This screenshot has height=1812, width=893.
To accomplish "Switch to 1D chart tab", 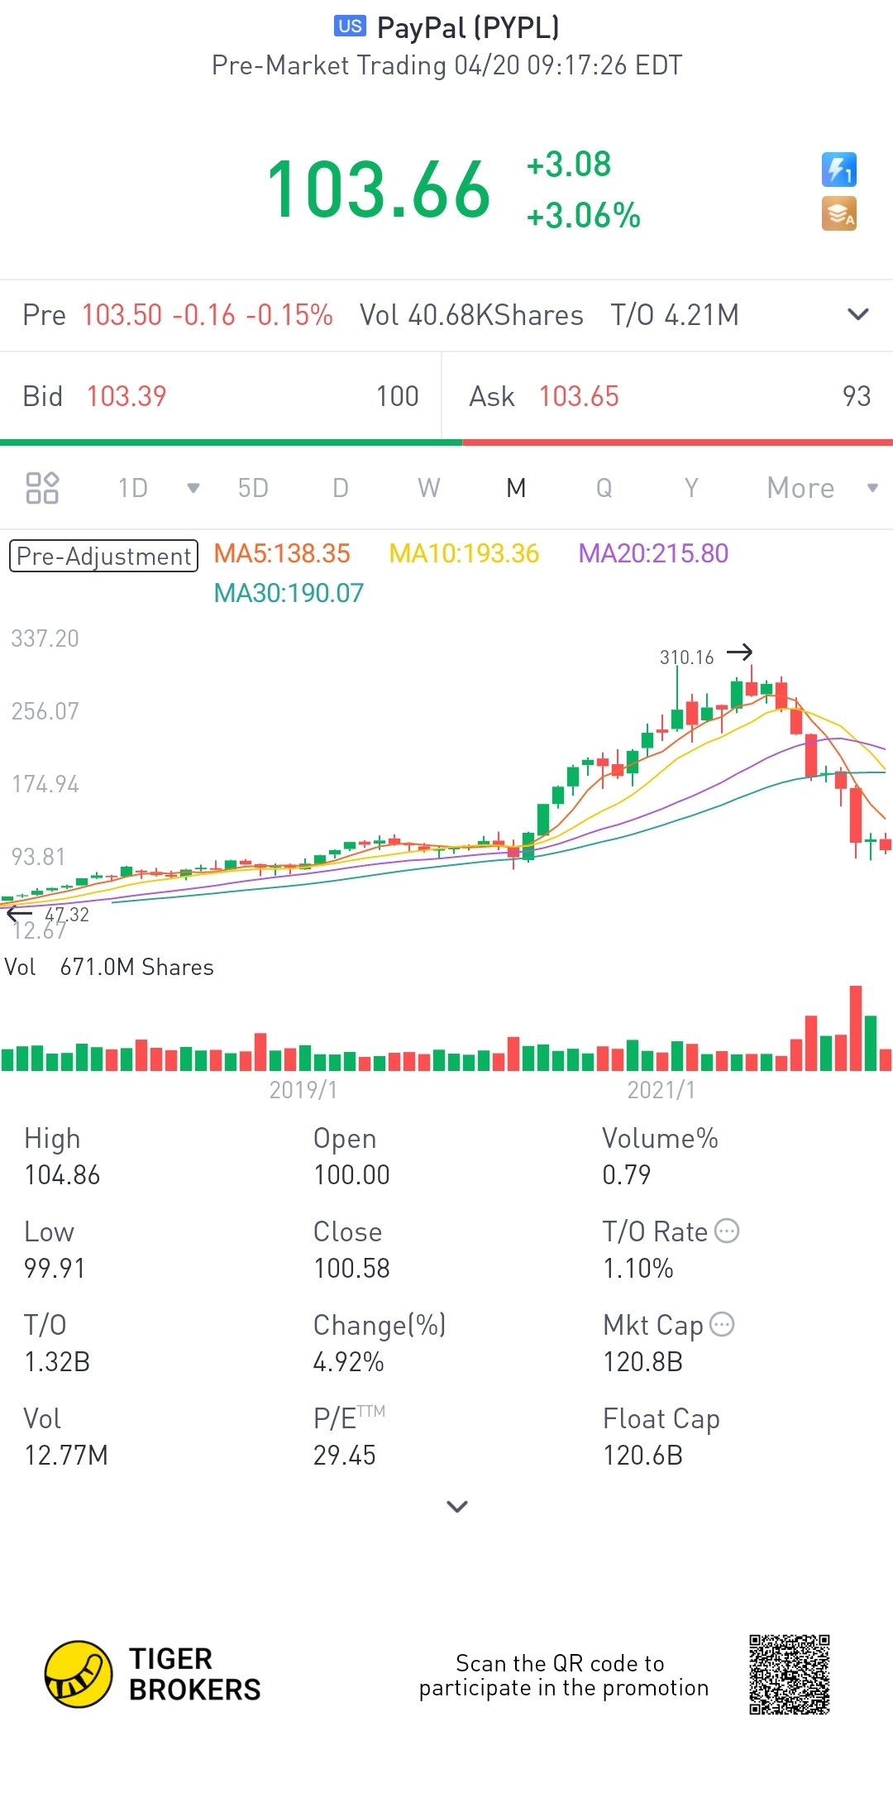I will [x=132, y=488].
